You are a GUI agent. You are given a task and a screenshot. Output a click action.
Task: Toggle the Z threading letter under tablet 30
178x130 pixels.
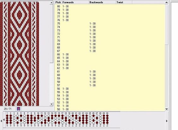click(x=107, y=125)
